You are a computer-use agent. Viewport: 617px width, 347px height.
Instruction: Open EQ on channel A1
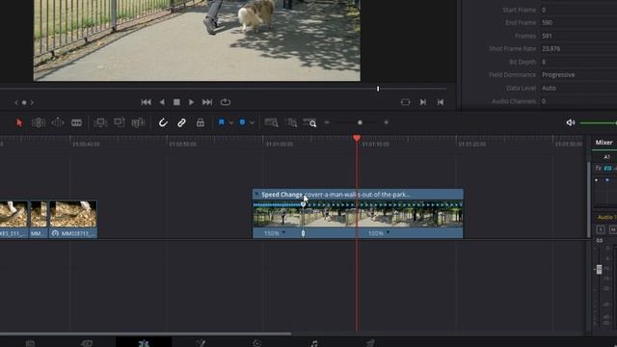[x=607, y=168]
